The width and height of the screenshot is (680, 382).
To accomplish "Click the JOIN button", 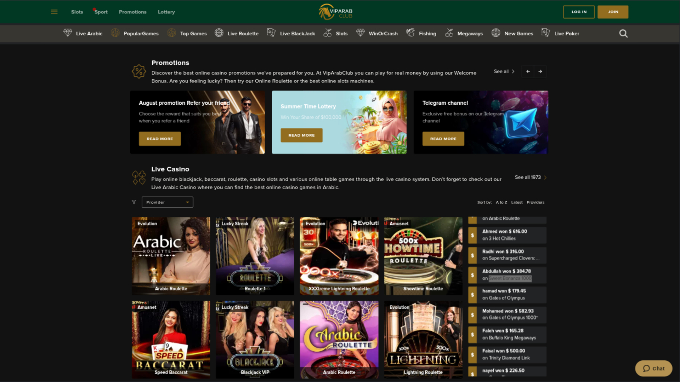I will (613, 12).
